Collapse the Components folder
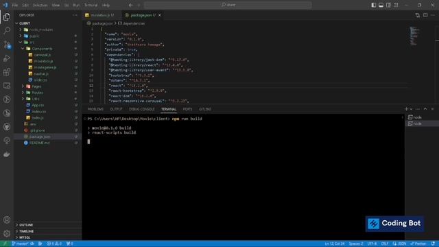The width and height of the screenshot is (439, 247). pos(23,49)
